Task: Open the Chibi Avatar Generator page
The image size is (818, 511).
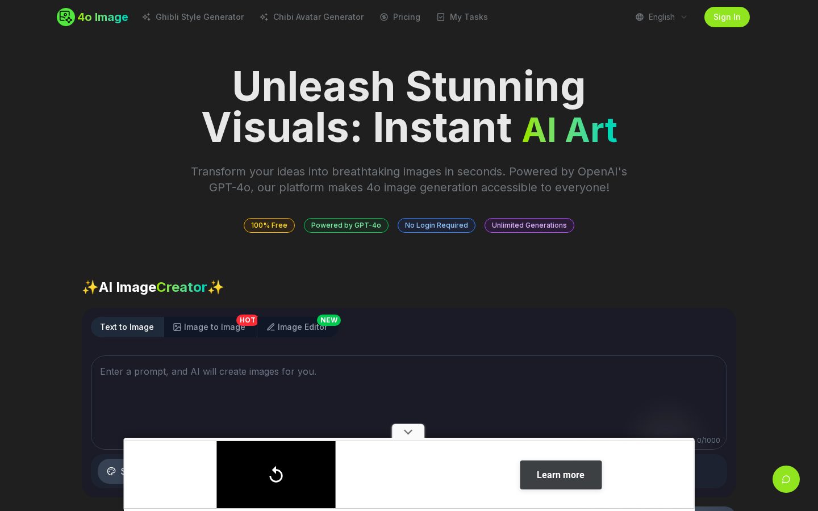Action: (312, 17)
